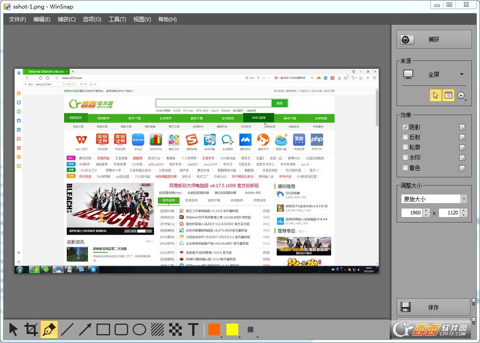The image size is (480, 343).
Task: Open settings for the 水印 effect
Action: pyautogui.click(x=462, y=158)
